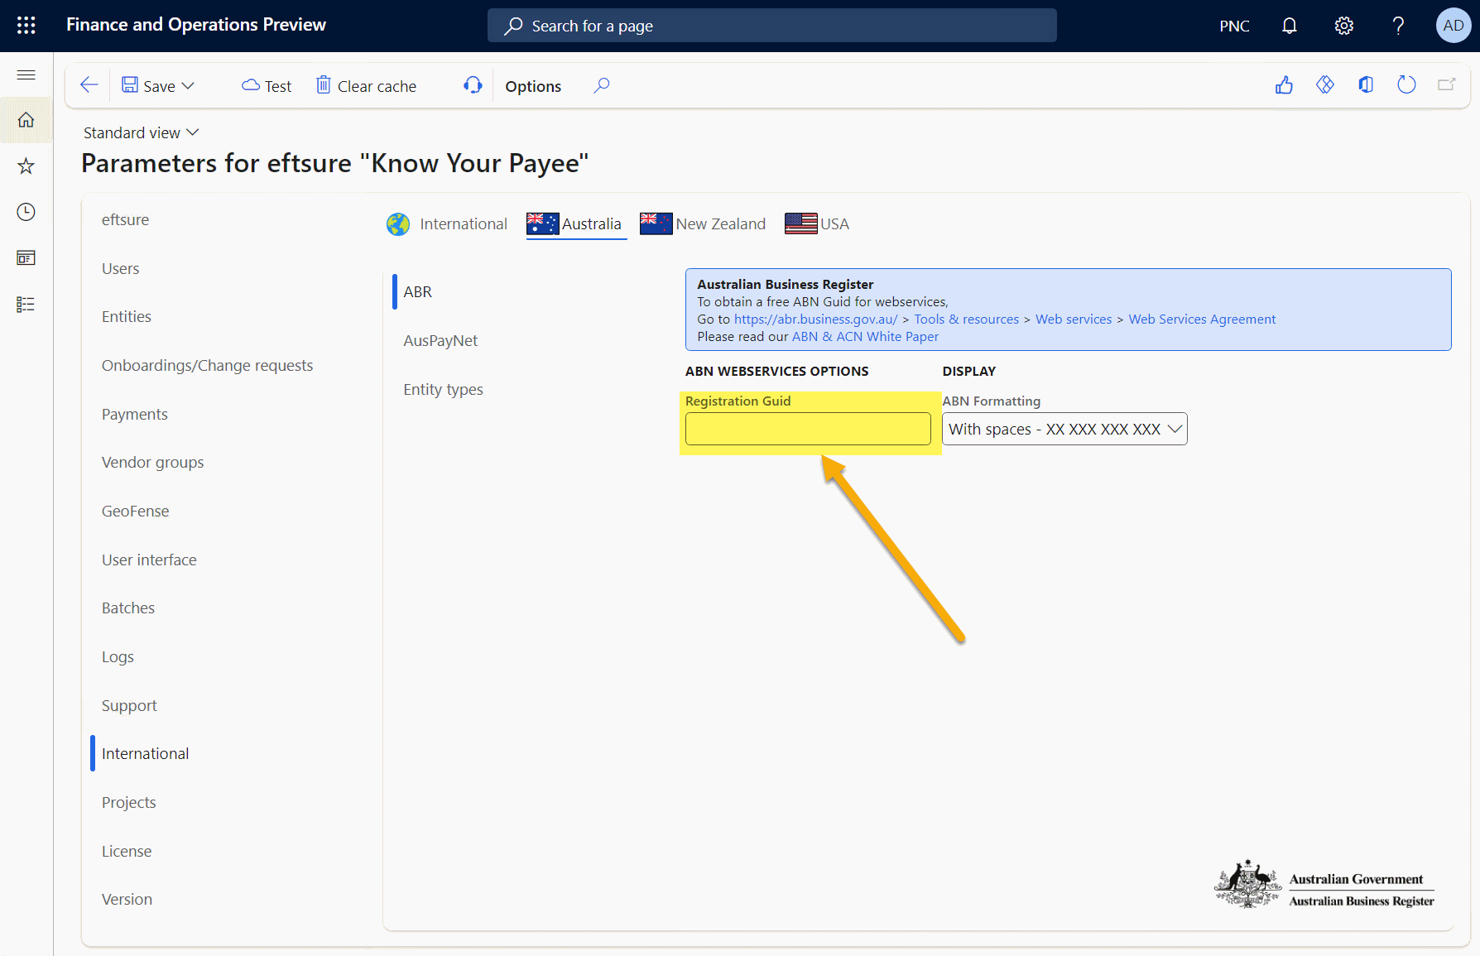Image resolution: width=1480 pixels, height=956 pixels.
Task: Open the app launcher waffle menu
Action: [x=26, y=25]
